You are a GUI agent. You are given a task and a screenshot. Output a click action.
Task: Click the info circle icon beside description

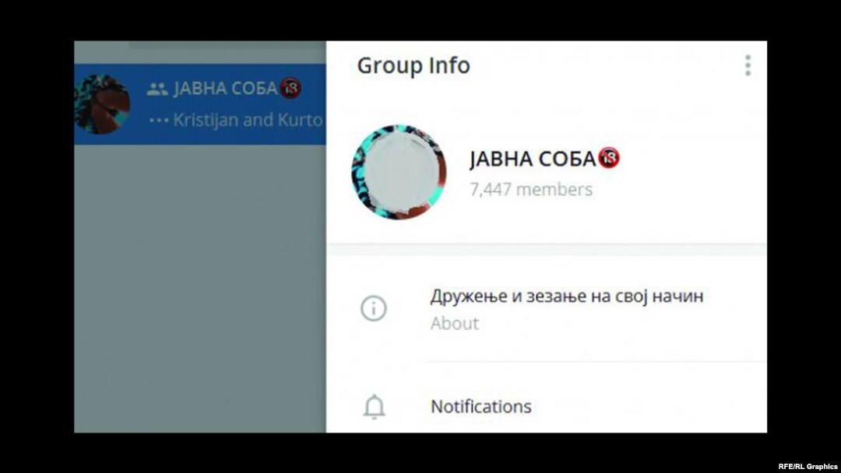click(373, 309)
